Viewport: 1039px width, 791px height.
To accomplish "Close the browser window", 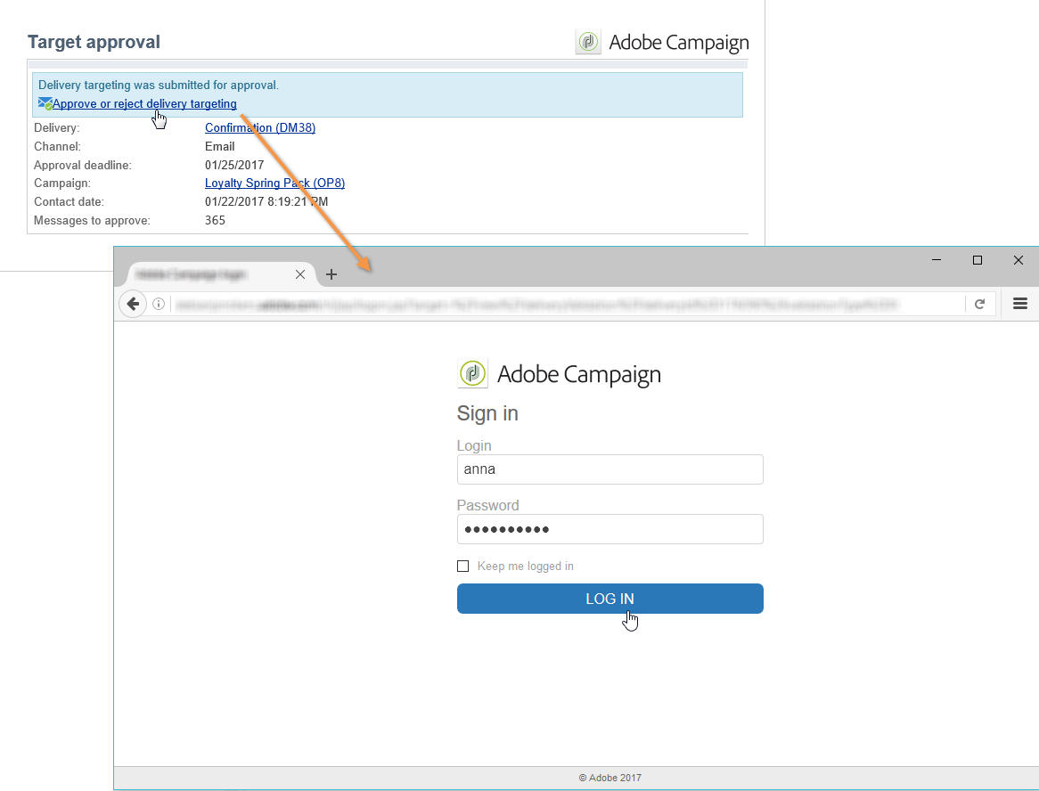I will tap(1019, 260).
